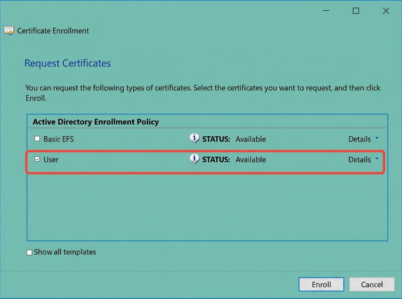Close the Certificate Enrollment window
This screenshot has width=402, height=299.
[386, 11]
